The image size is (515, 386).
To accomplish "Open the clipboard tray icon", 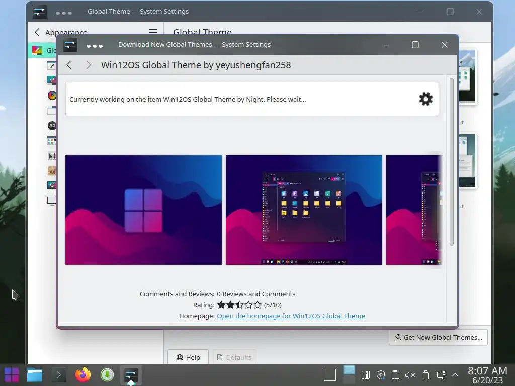I will (395, 375).
